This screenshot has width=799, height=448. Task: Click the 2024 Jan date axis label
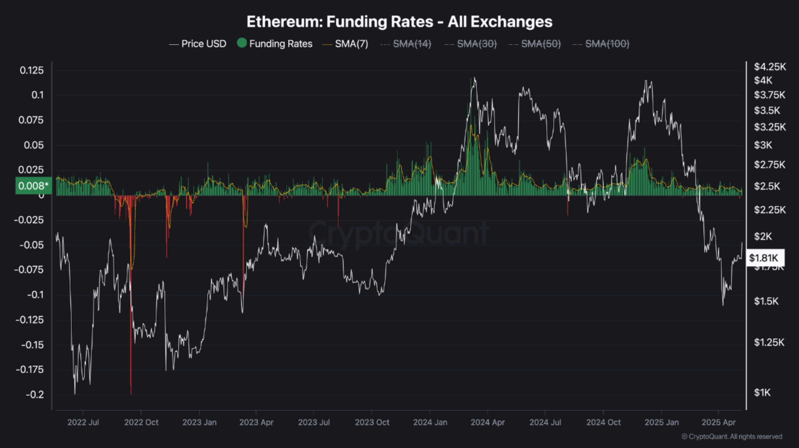click(x=430, y=422)
